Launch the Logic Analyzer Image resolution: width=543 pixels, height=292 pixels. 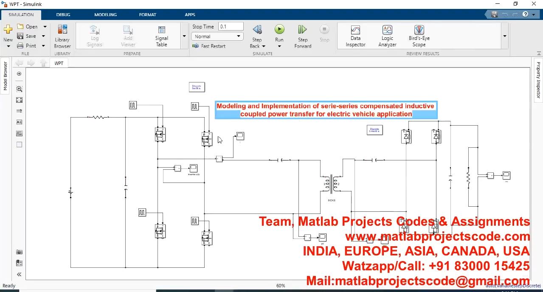387,36
